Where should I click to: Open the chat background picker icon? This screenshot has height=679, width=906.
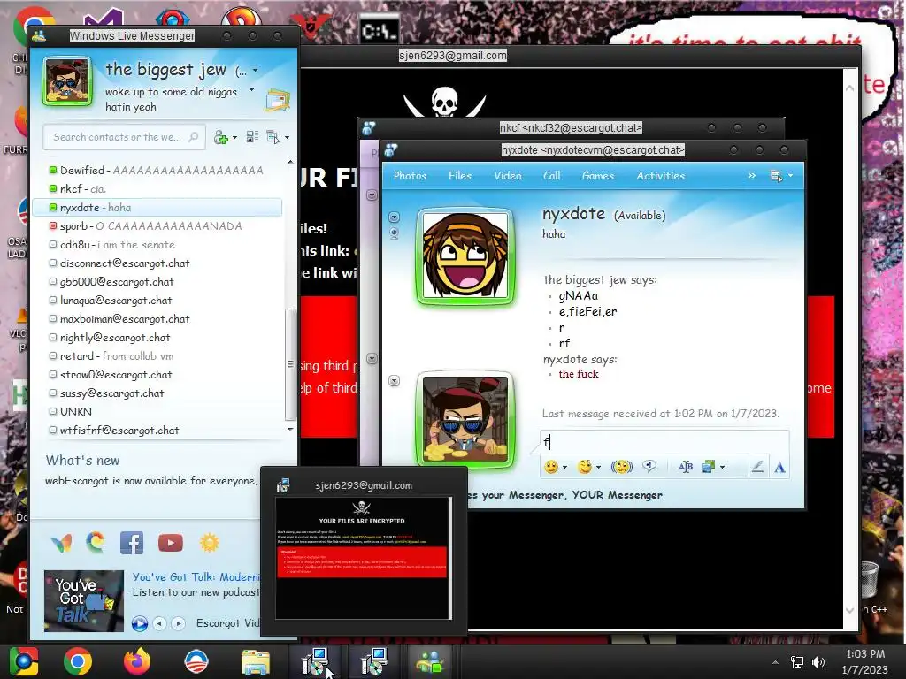pyautogui.click(x=708, y=467)
